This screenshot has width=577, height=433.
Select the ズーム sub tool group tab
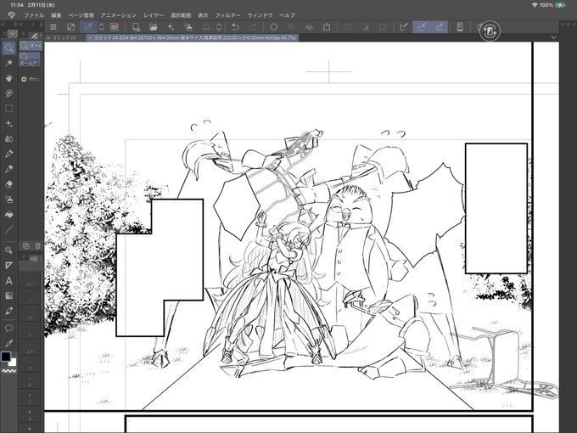(x=31, y=46)
